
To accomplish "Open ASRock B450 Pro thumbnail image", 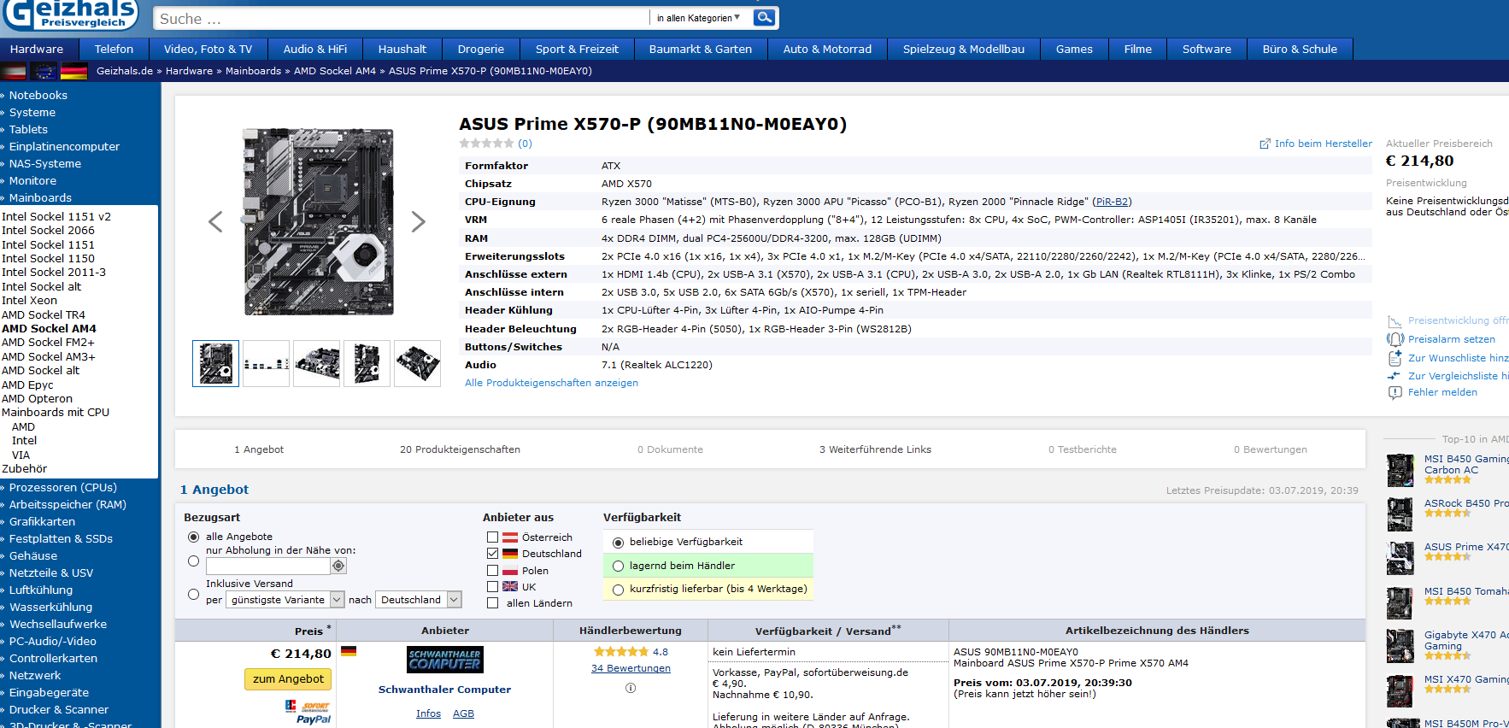I will coord(1400,514).
